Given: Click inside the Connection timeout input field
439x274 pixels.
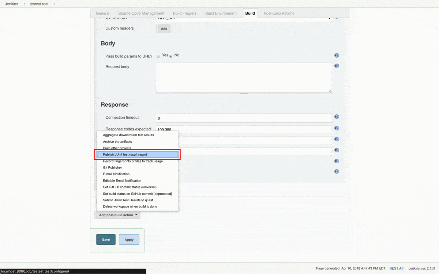Looking at the screenshot, I should [x=243, y=118].
